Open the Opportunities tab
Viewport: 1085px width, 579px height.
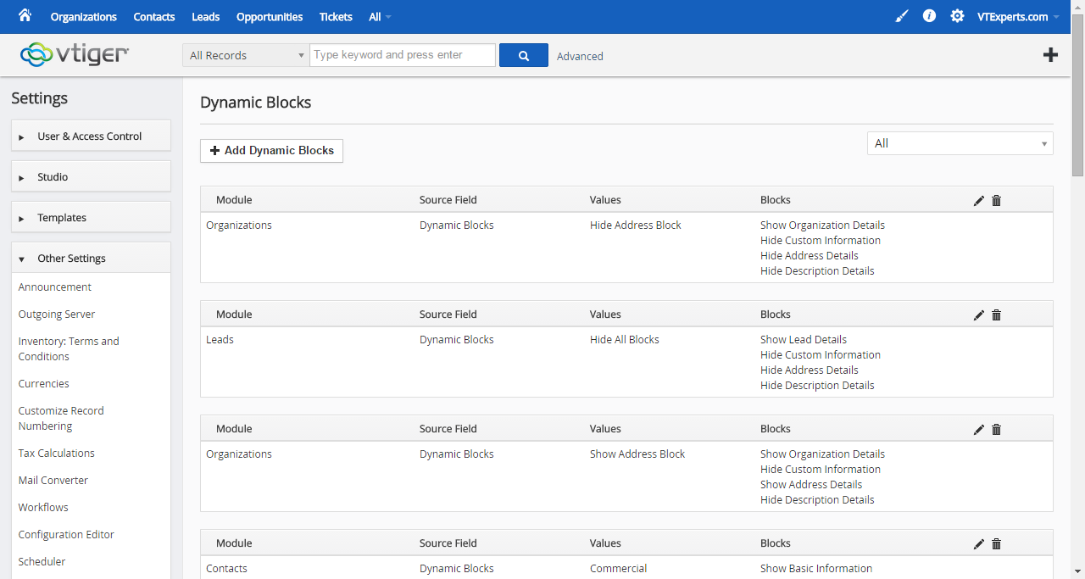pyautogui.click(x=270, y=17)
